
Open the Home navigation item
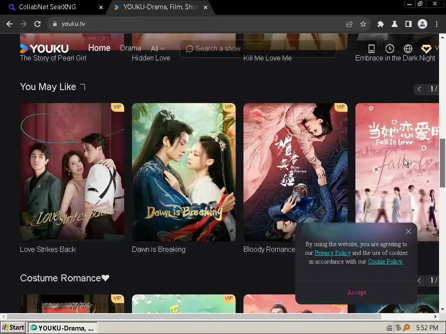tap(99, 48)
